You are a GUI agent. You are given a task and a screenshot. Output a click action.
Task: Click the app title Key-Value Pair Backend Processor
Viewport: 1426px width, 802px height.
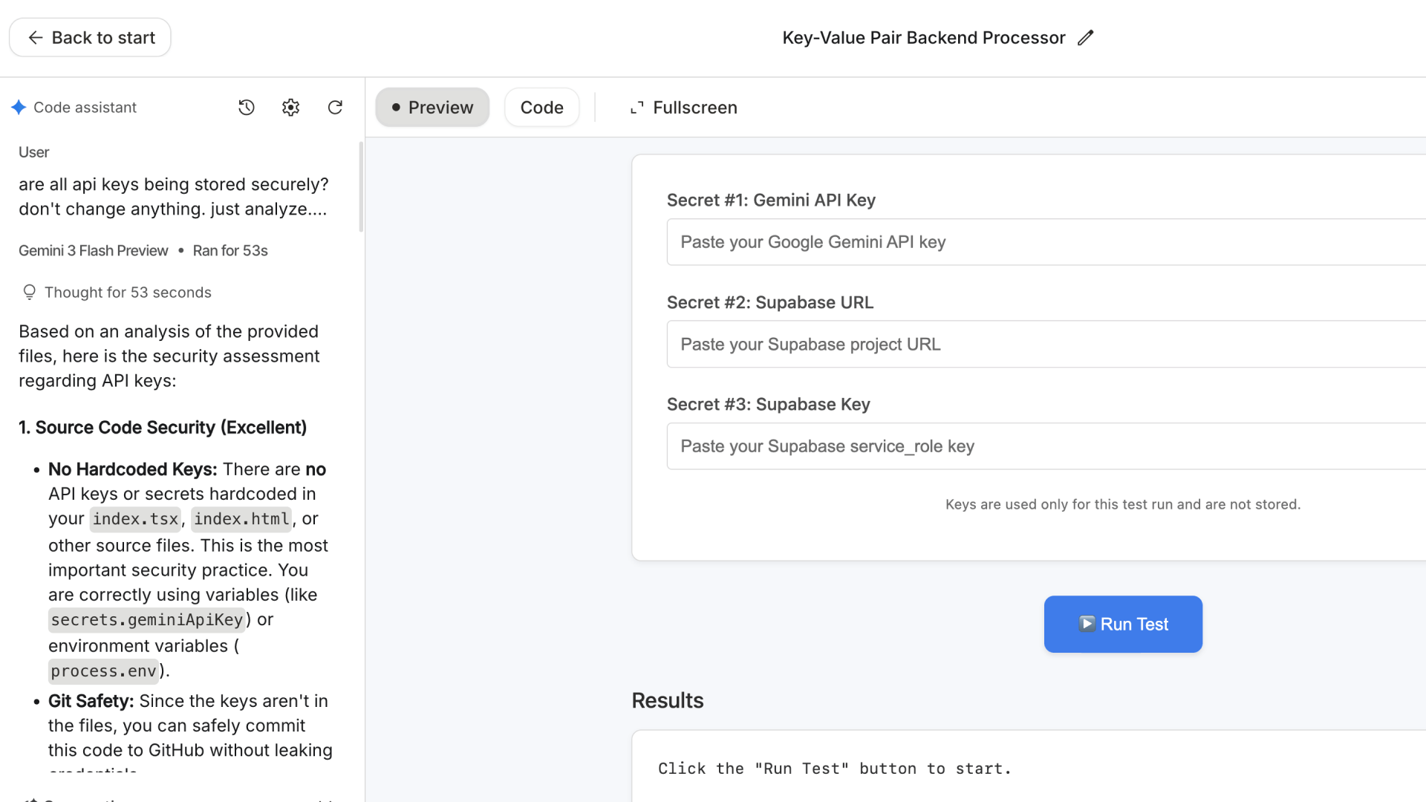pos(923,38)
